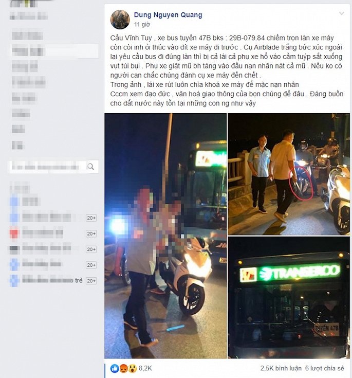Open the 6 lượt chia sẻ shares

[325, 368]
